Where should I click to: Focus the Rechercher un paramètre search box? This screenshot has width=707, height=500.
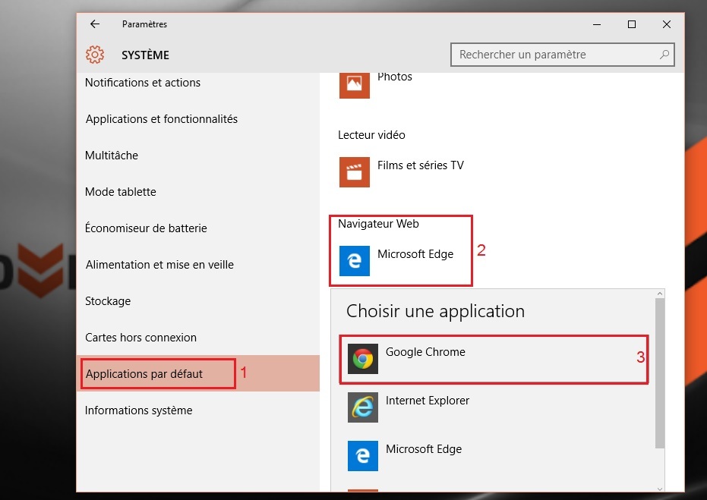(x=562, y=55)
